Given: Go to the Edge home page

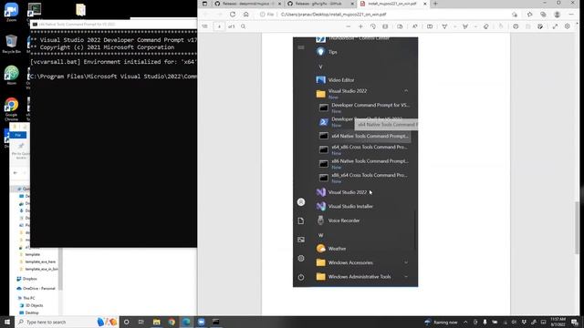Looking at the screenshot, I should [245, 15].
